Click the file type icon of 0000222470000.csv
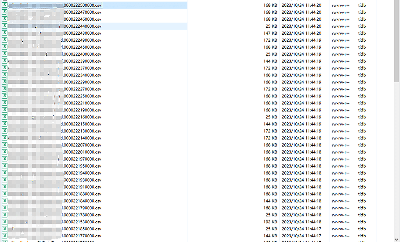Image resolution: width=400 pixels, height=242 pixels. tap(4, 12)
